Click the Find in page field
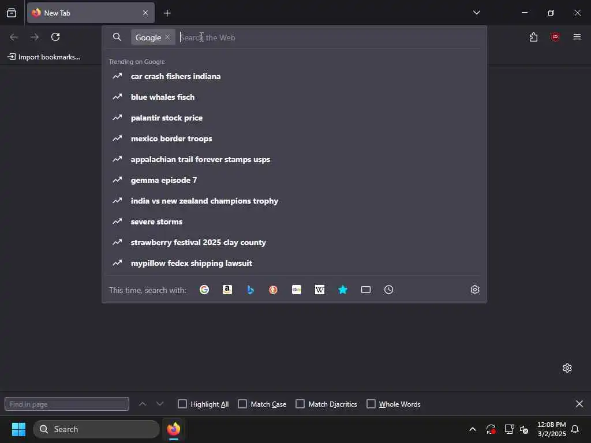This screenshot has height=443, width=591. coord(67,404)
